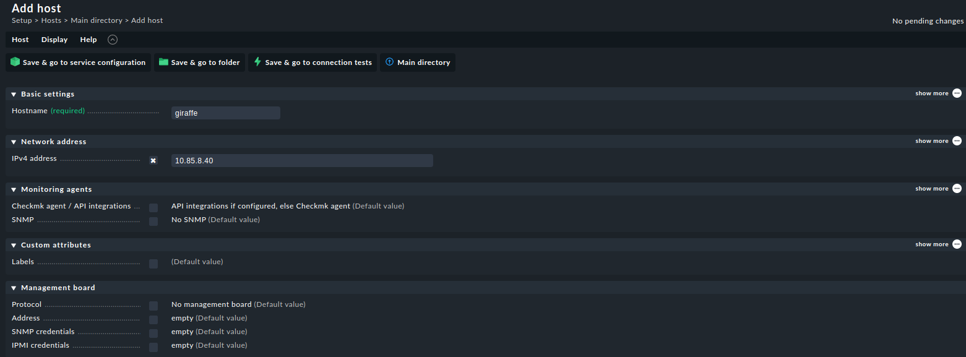Click the Save & go to service configuration icon
Screen dimensions: 966x357
tap(15, 62)
